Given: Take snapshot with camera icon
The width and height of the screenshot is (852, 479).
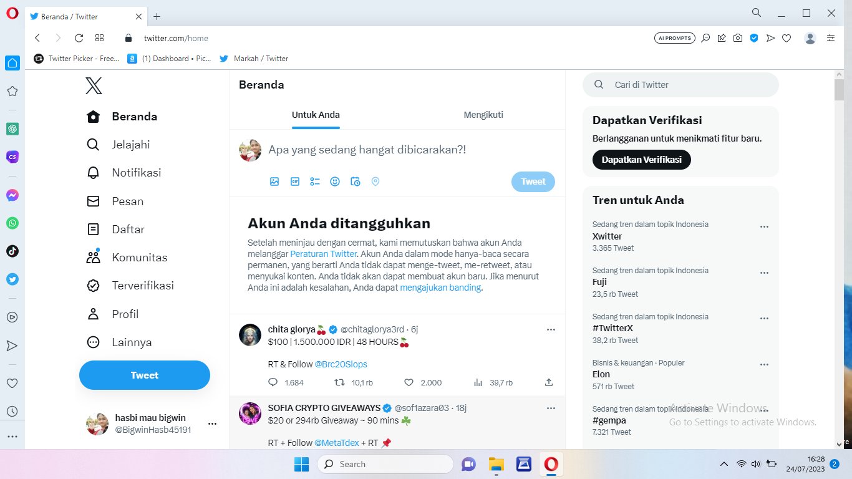Looking at the screenshot, I should pos(738,38).
